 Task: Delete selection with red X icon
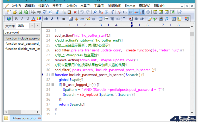pos(75,12)
